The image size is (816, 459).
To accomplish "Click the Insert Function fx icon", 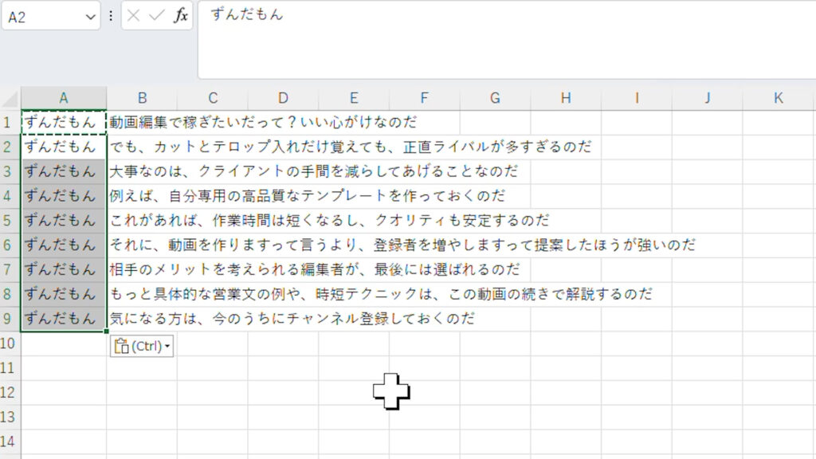I will click(x=181, y=16).
